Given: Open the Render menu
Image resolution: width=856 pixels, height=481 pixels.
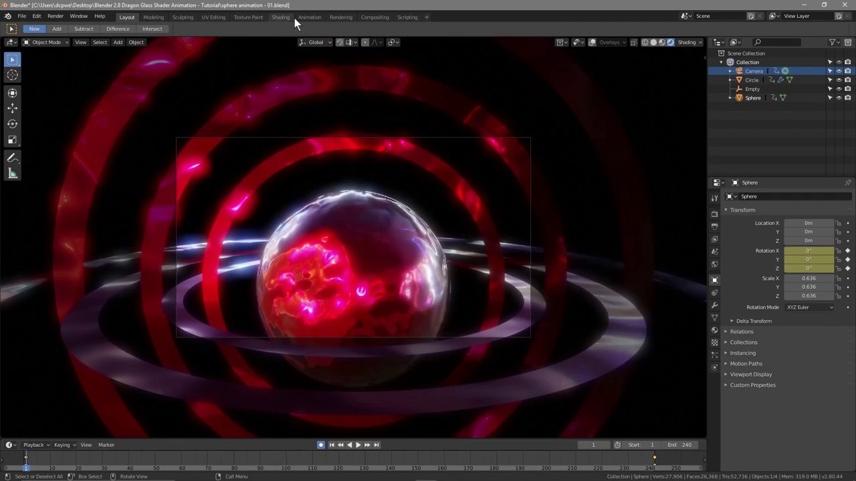Looking at the screenshot, I should (56, 16).
